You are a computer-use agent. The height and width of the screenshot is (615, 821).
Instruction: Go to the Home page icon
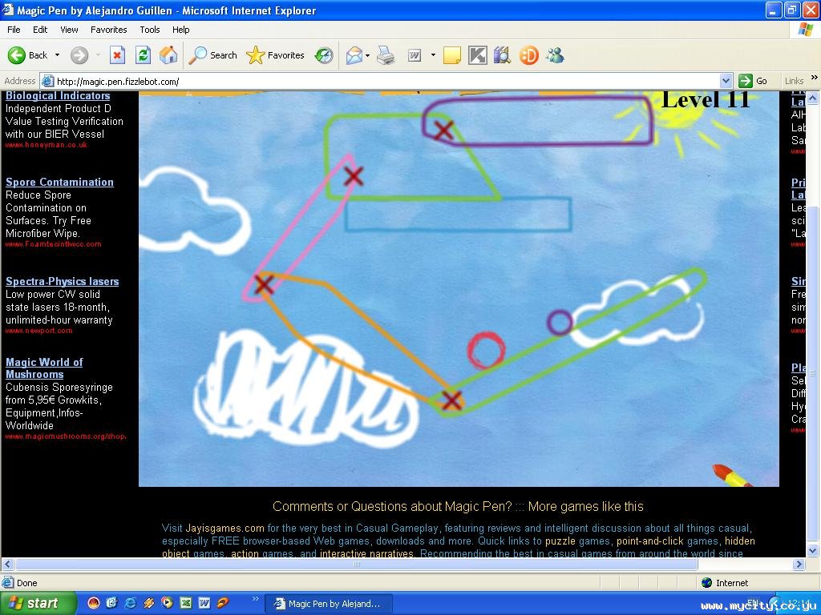[x=168, y=55]
